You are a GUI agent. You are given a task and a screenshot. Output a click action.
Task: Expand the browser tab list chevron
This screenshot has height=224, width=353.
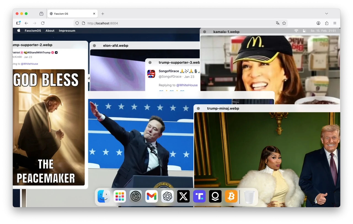coord(327,13)
